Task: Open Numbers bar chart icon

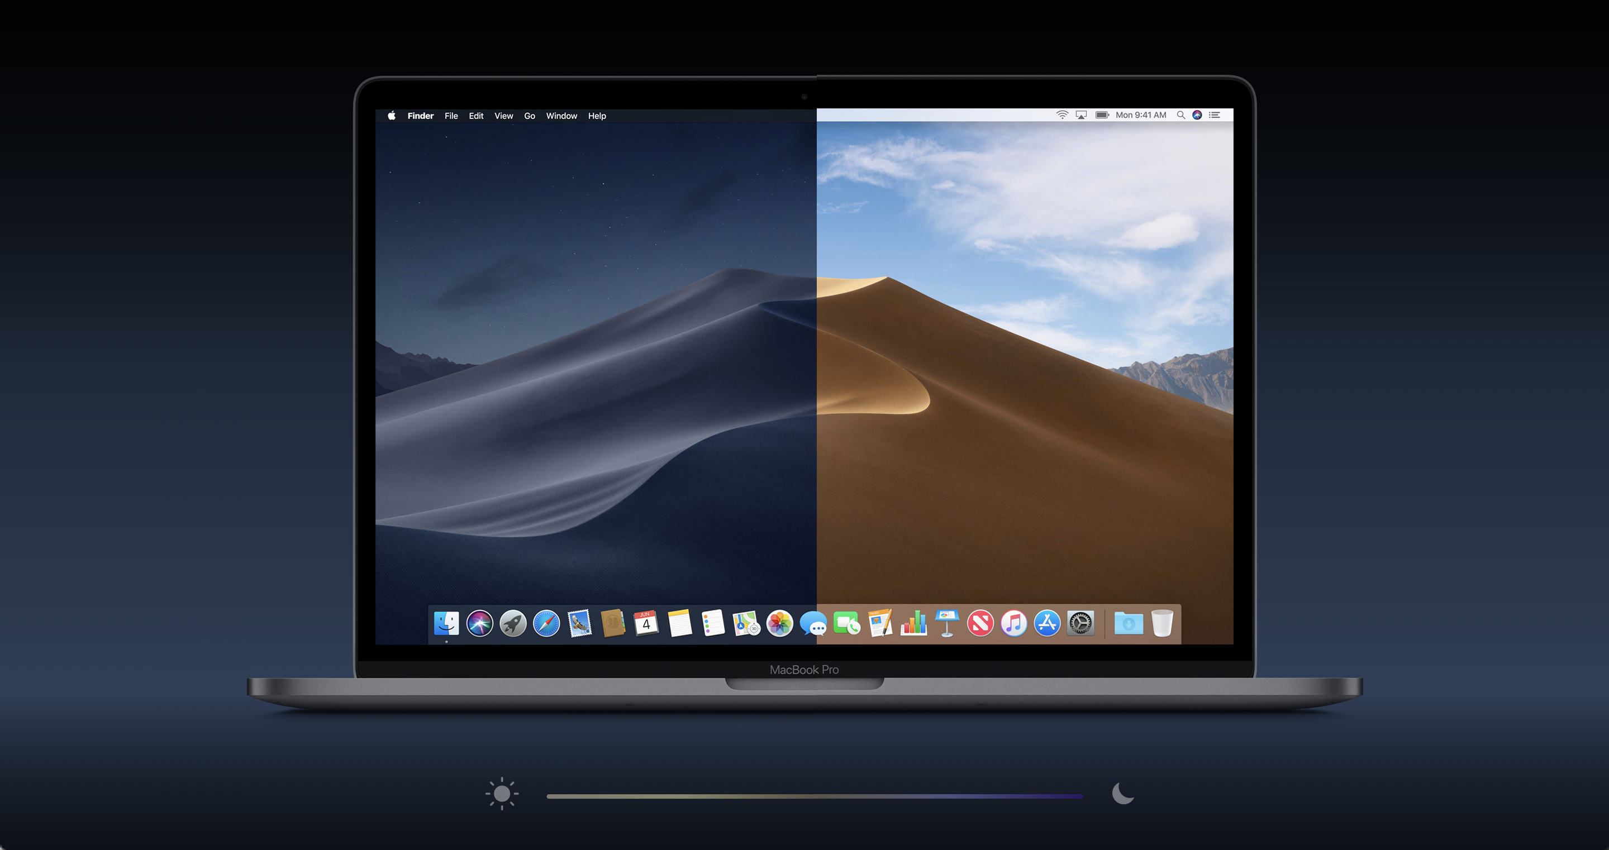Action: pos(914,623)
